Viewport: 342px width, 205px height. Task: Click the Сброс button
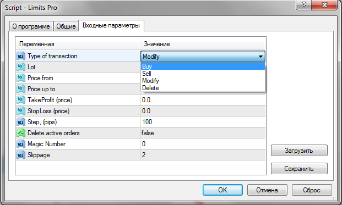[312, 190]
